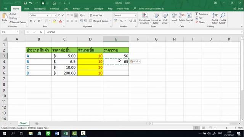
Task: Click the Orientation angled text icon
Action: [x=82, y=15]
